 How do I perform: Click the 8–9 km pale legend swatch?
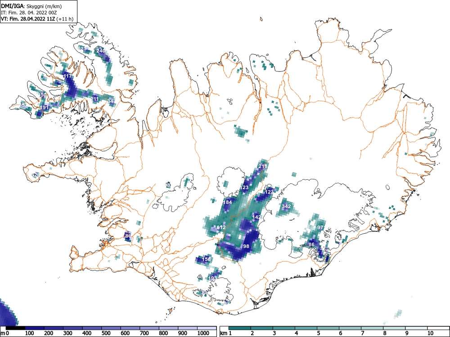point(394,328)
